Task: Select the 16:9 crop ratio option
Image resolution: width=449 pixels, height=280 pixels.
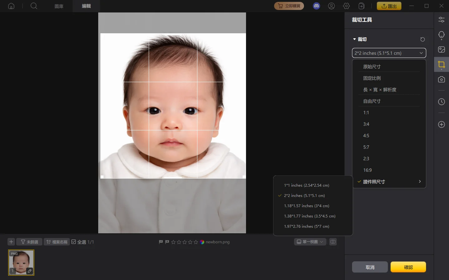Action: click(x=367, y=170)
